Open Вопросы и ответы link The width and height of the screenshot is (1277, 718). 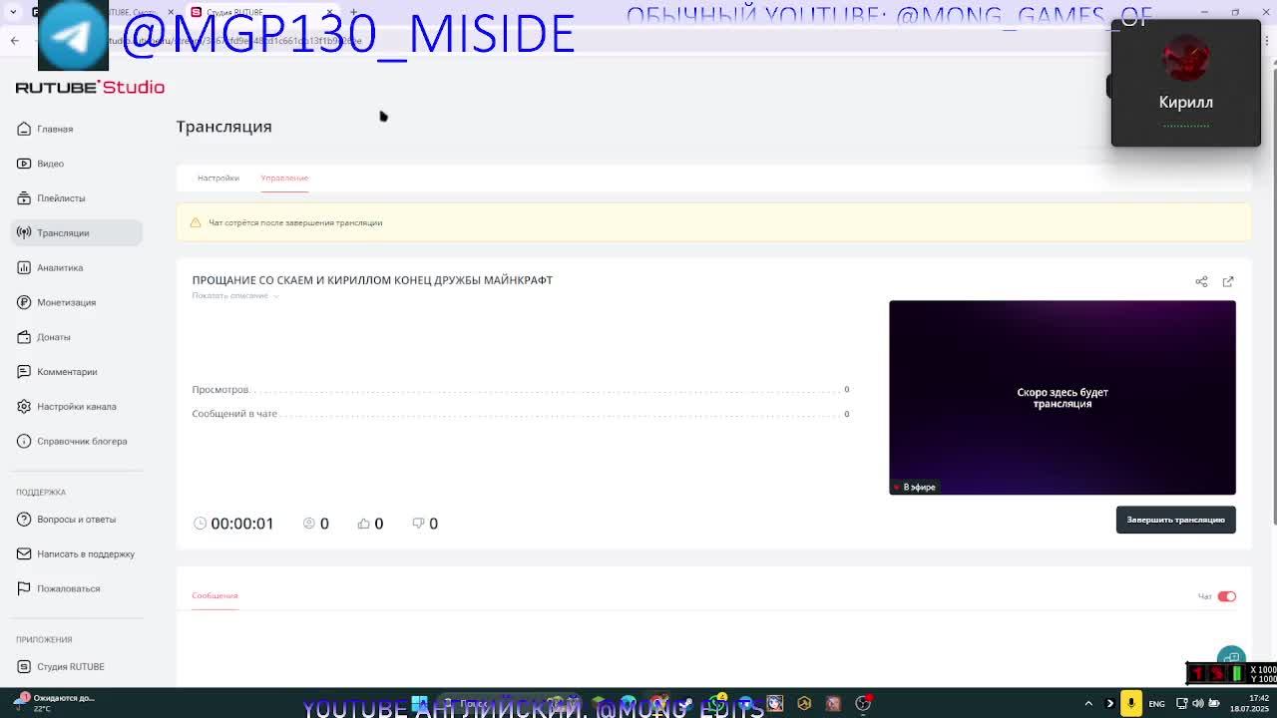[x=76, y=519]
